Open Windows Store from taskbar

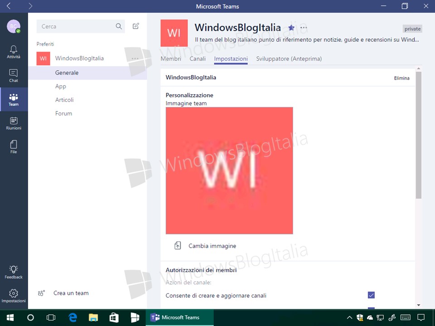click(114, 317)
